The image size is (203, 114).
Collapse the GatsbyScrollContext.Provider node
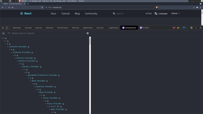pyautogui.click(x=27, y=75)
